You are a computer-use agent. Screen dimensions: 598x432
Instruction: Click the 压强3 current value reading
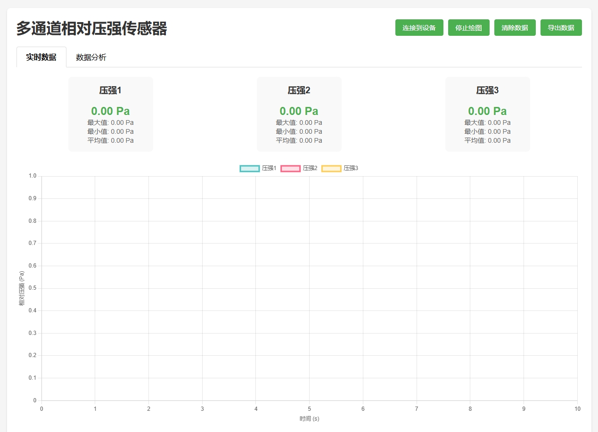(x=487, y=111)
